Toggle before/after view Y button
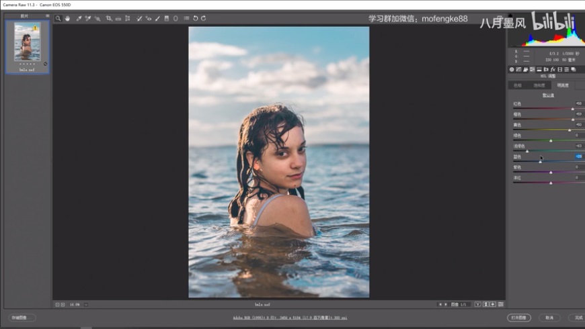585x329 pixels. [478, 304]
